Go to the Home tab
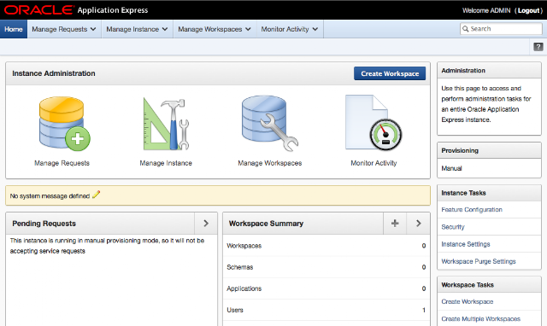The width and height of the screenshot is (547, 326). (14, 29)
